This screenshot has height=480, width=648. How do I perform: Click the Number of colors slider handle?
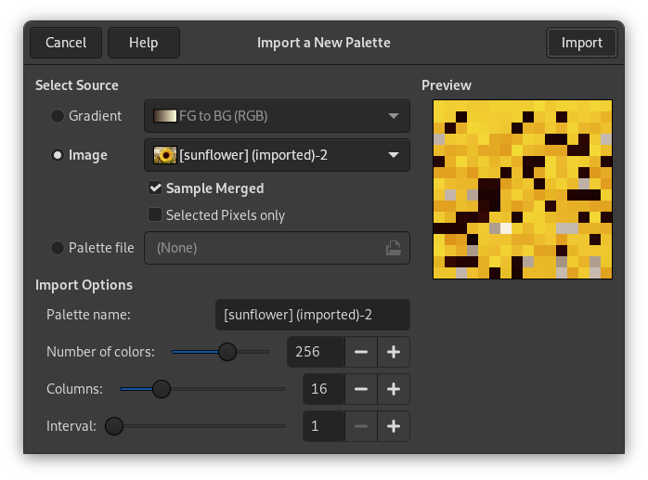tap(227, 352)
